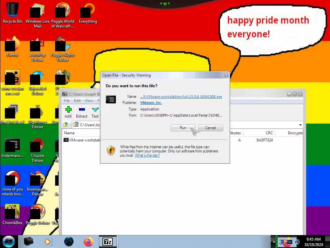Open Peggle World of Warcraft desktop icon

point(63,15)
